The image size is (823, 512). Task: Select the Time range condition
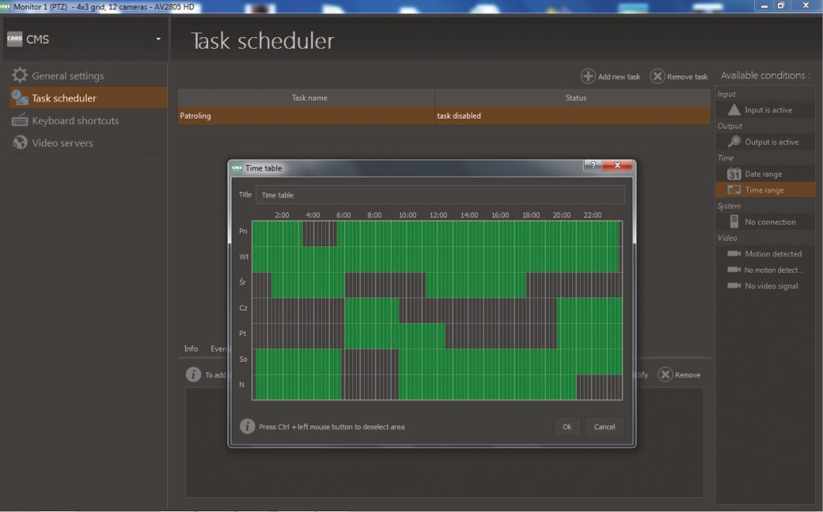tap(763, 190)
